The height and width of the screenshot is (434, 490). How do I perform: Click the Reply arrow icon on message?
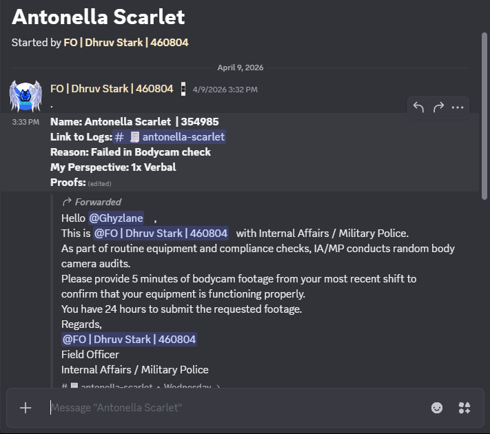click(418, 107)
